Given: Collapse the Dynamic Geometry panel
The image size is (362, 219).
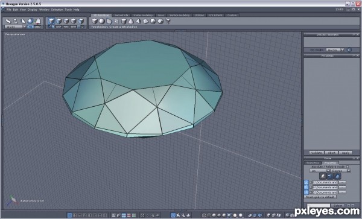Looking at the screenshot, I should coord(354,35).
